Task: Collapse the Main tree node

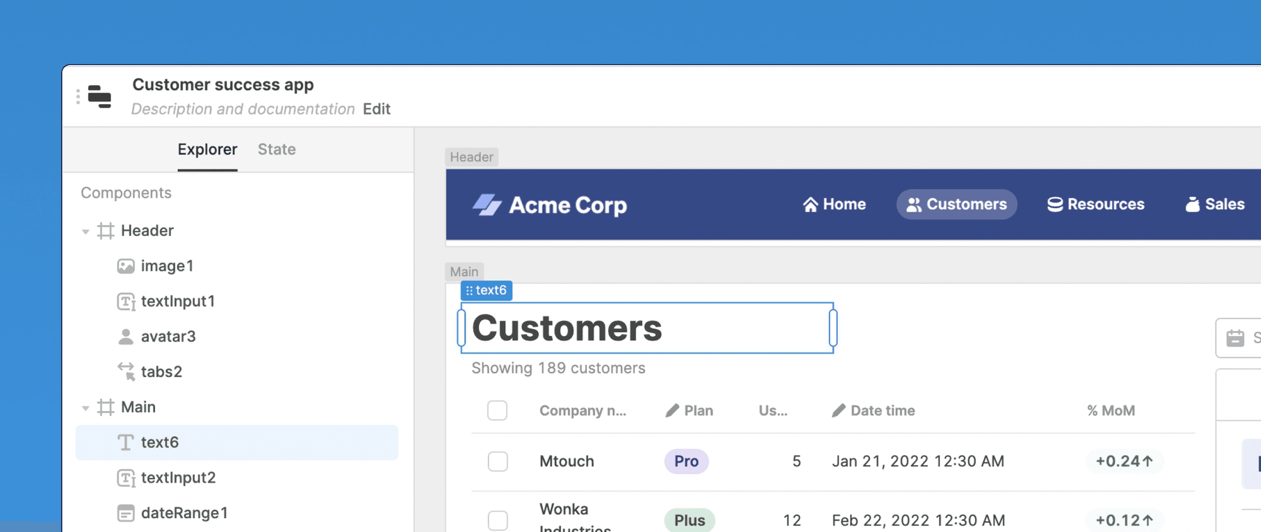Action: click(x=86, y=408)
